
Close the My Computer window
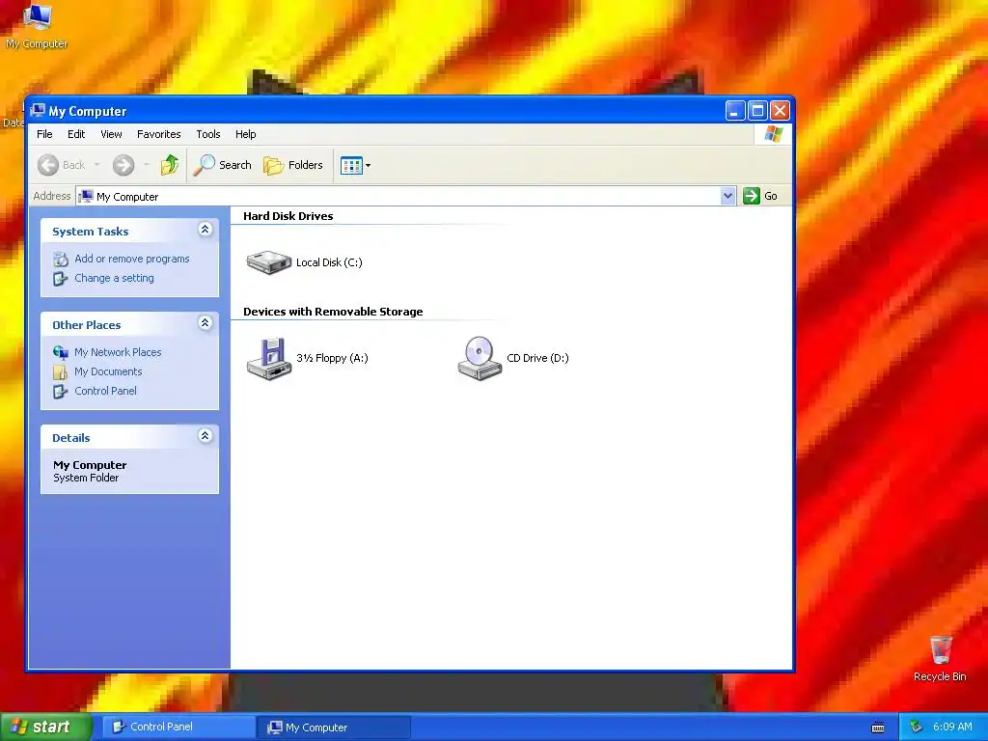(780, 111)
